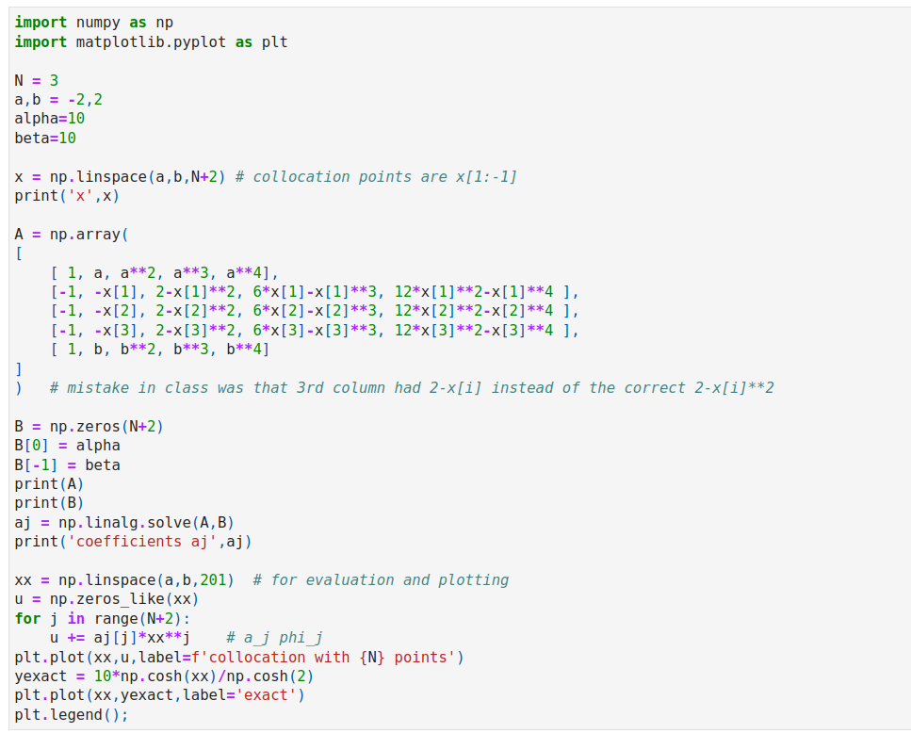The width and height of the screenshot is (911, 733).
Task: Click the 'coefficients aj' print statement
Action: coord(133,542)
